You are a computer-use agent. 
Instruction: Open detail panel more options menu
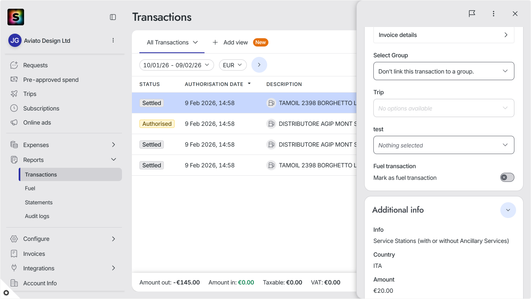(x=494, y=14)
